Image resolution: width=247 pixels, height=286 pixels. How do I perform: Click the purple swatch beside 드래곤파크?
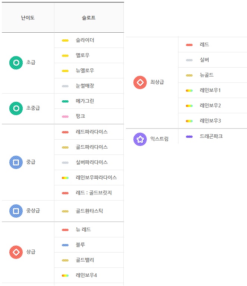coord(189,137)
